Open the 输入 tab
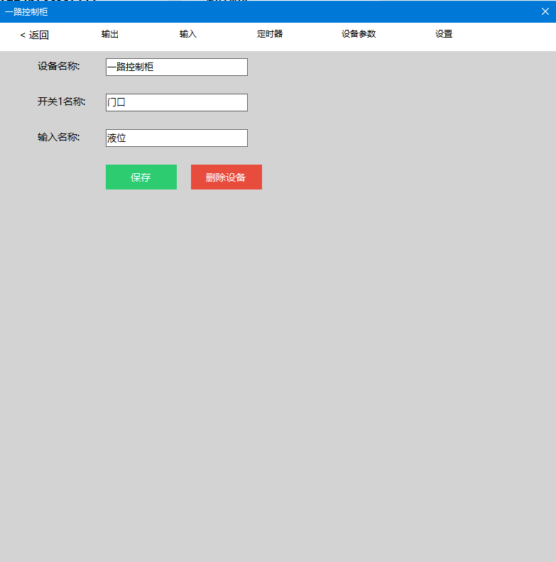 pyautogui.click(x=188, y=34)
